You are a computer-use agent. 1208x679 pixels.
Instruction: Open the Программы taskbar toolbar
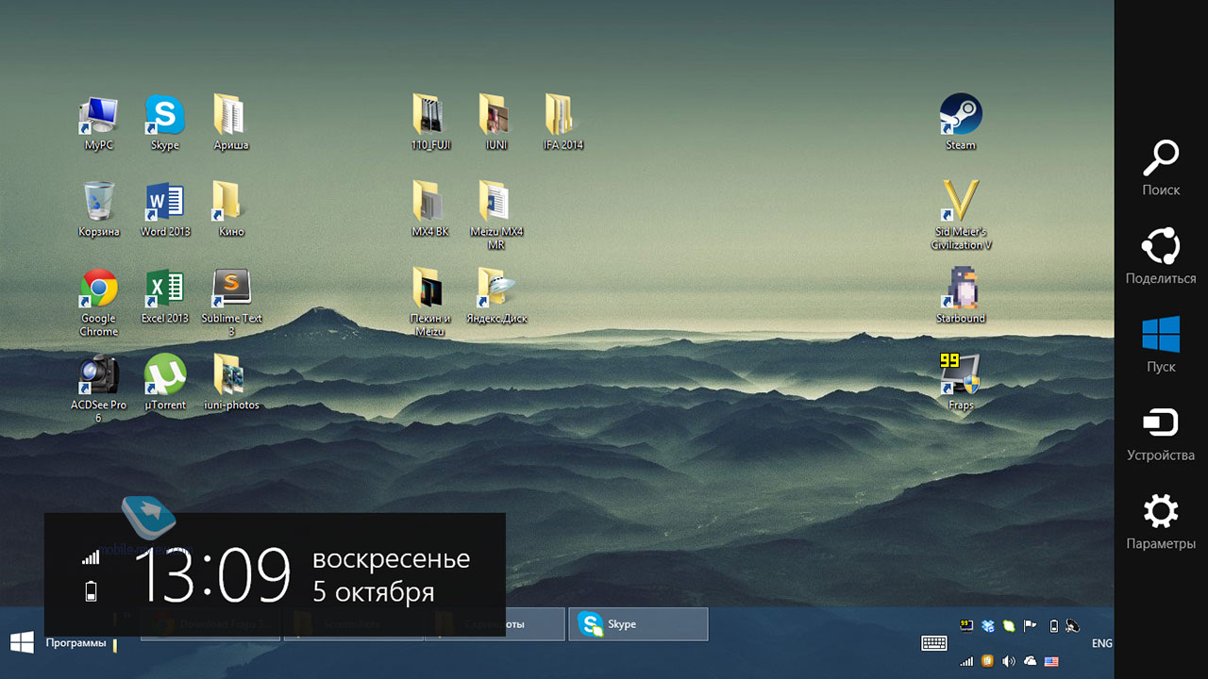[x=75, y=643]
